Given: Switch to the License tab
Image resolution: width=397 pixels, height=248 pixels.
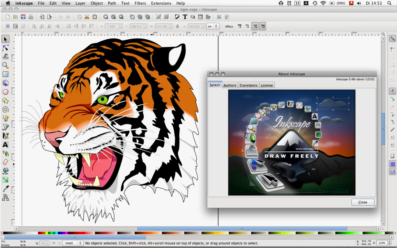Looking at the screenshot, I should click(x=267, y=85).
